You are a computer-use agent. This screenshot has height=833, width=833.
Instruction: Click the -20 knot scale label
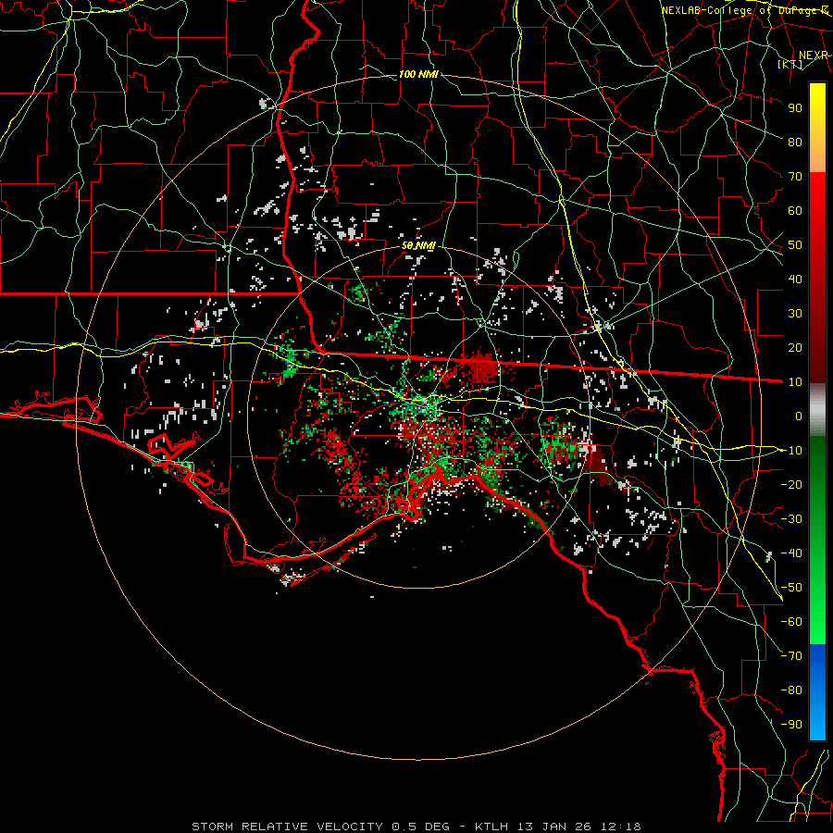point(791,484)
